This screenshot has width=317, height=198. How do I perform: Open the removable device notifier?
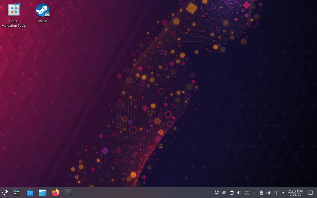261,192
